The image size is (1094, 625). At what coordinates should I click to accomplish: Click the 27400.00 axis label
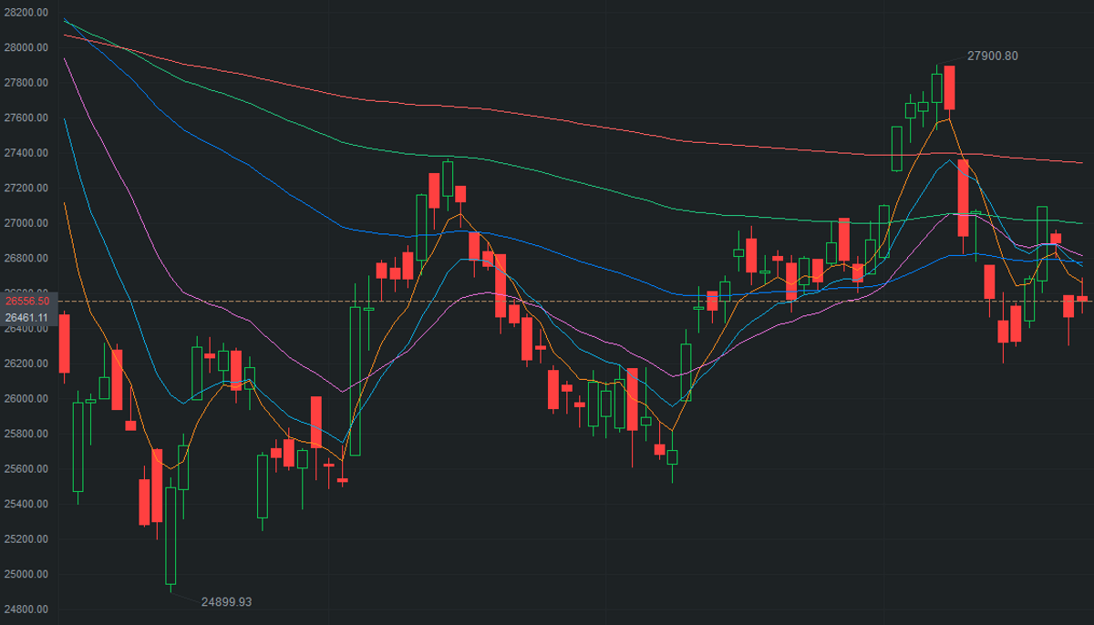pyautogui.click(x=26, y=153)
